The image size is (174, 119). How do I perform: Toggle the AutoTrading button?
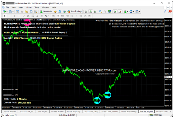tap(74, 11)
